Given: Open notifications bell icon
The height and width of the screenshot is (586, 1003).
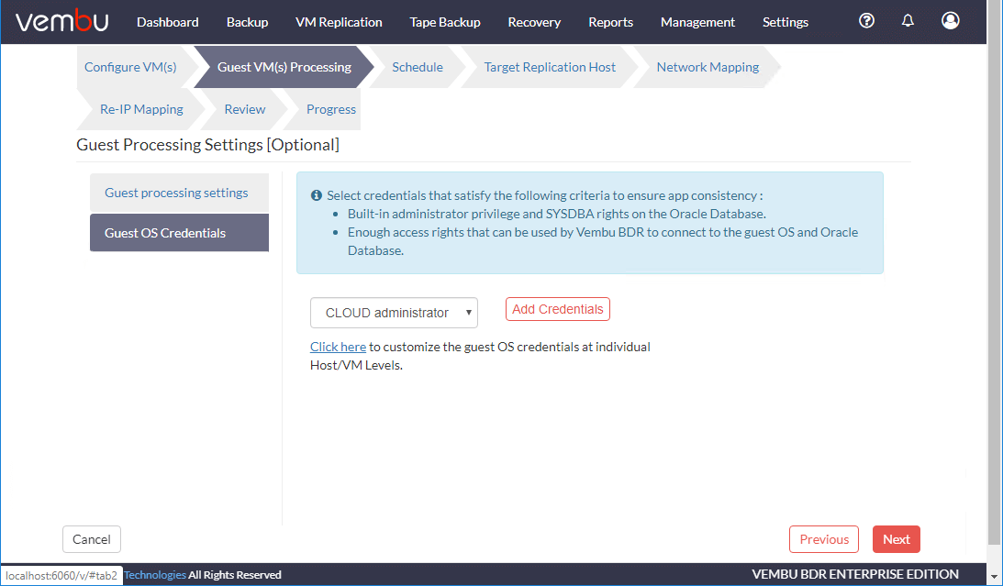Looking at the screenshot, I should pos(908,21).
